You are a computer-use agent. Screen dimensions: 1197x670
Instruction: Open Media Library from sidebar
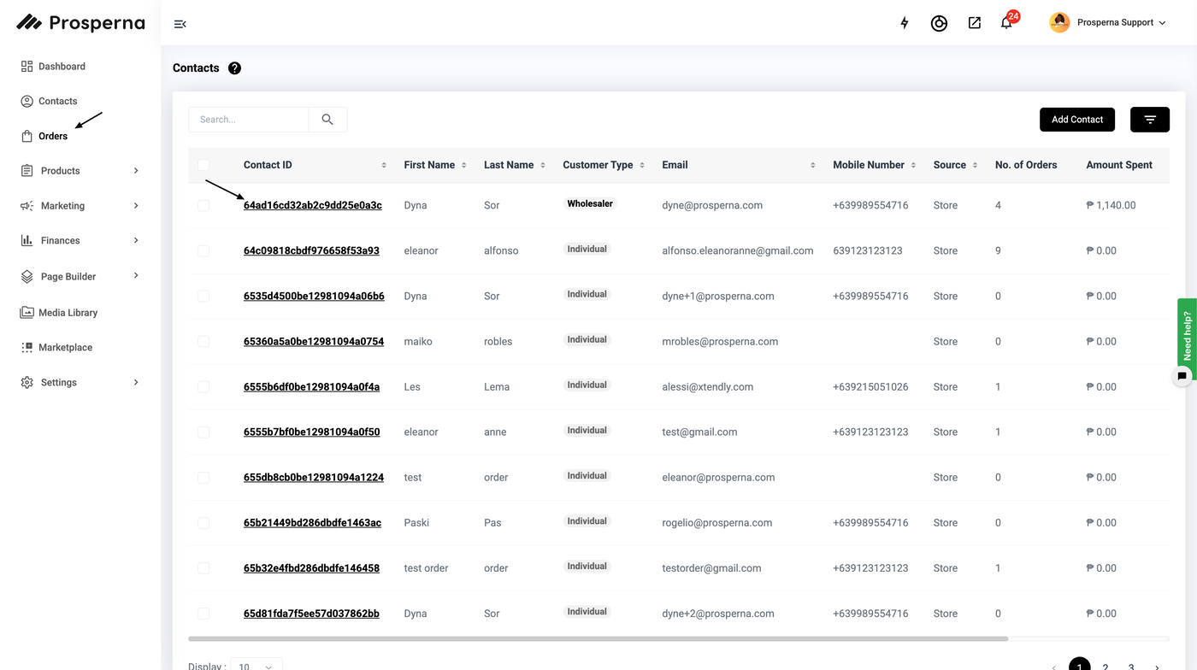(68, 313)
